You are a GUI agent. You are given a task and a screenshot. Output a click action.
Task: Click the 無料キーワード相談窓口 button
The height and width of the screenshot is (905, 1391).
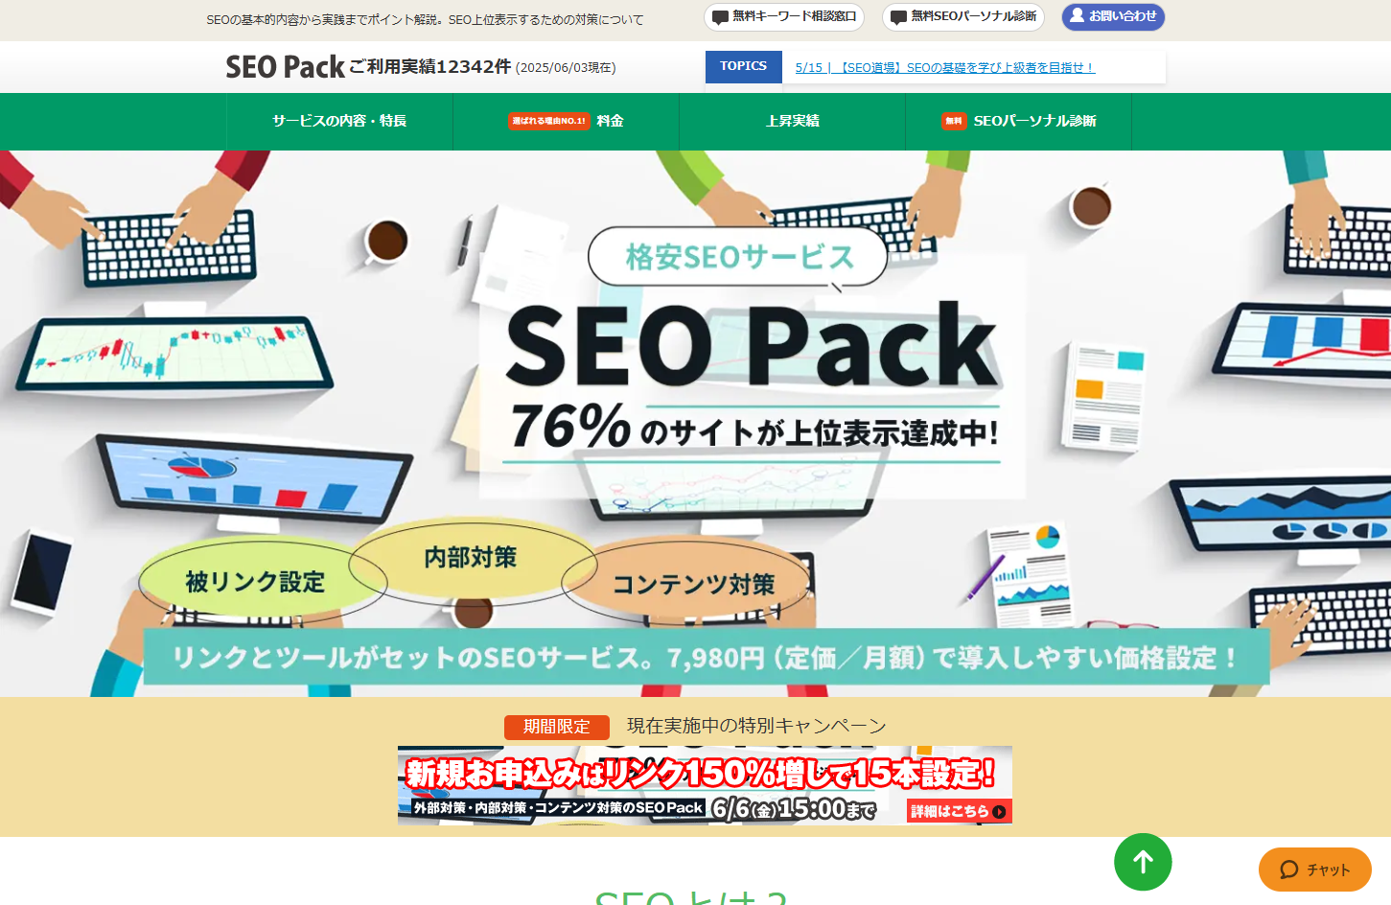click(x=784, y=17)
